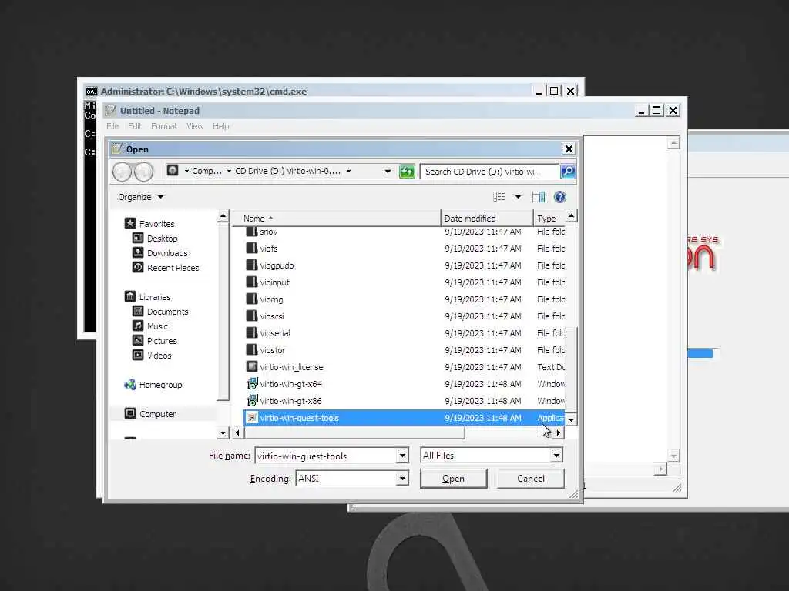Click the viostor folder icon

coord(252,350)
